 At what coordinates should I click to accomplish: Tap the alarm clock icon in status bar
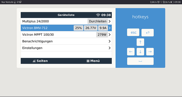coord(159,2)
